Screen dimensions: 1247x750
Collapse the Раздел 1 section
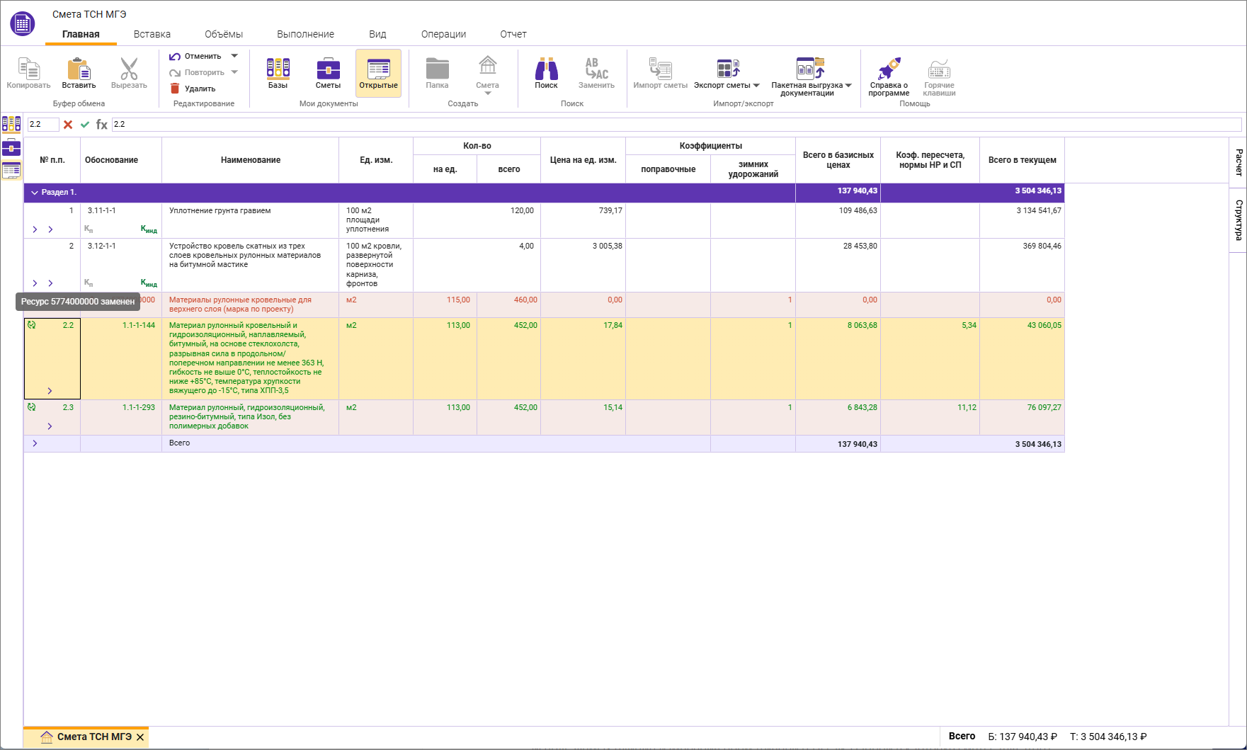(35, 193)
